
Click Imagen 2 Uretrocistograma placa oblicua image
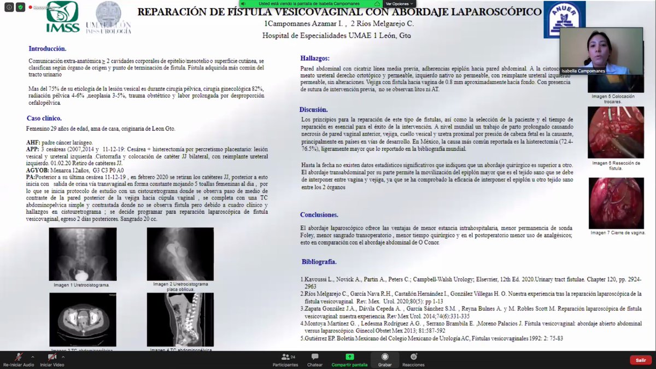click(180, 254)
